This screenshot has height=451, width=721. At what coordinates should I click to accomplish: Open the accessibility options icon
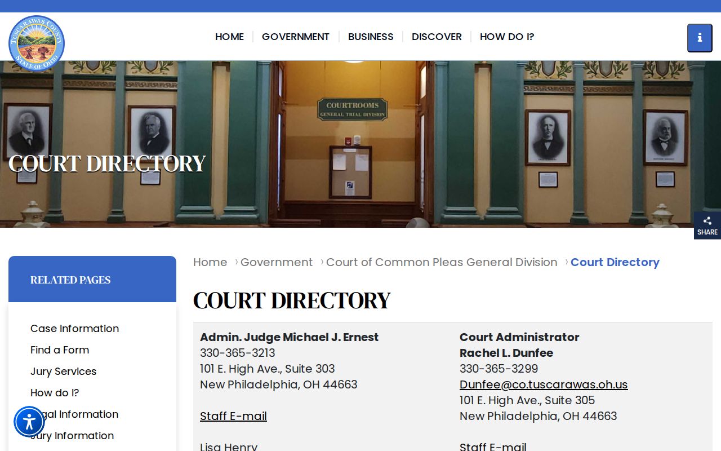point(29,422)
